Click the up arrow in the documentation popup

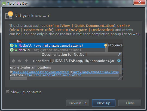click(x=26, y=61)
